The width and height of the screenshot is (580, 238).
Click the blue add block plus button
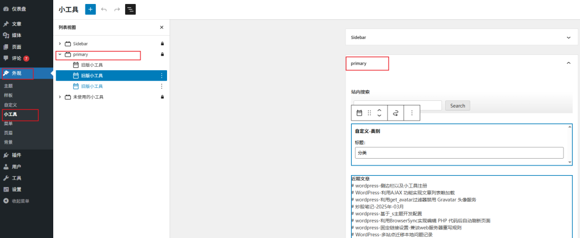91,9
